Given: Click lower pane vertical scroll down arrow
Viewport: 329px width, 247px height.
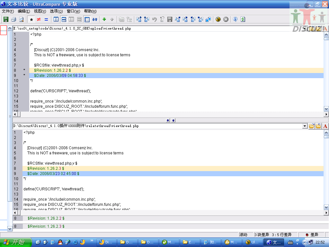Looking at the screenshot, I should pos(326,207).
